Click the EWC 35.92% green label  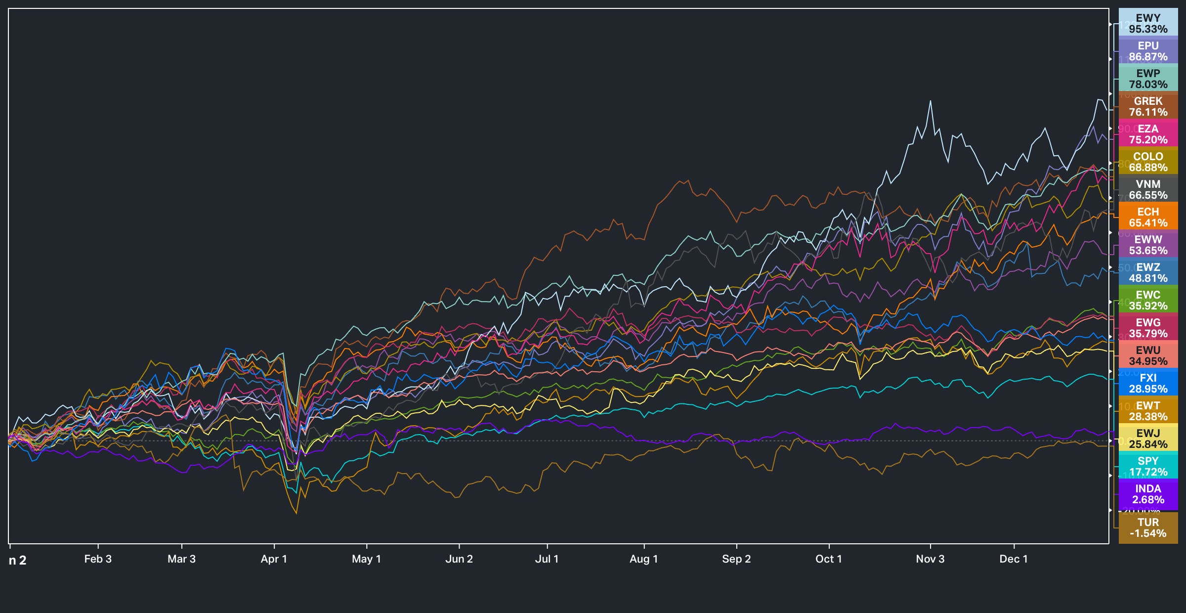click(x=1147, y=300)
